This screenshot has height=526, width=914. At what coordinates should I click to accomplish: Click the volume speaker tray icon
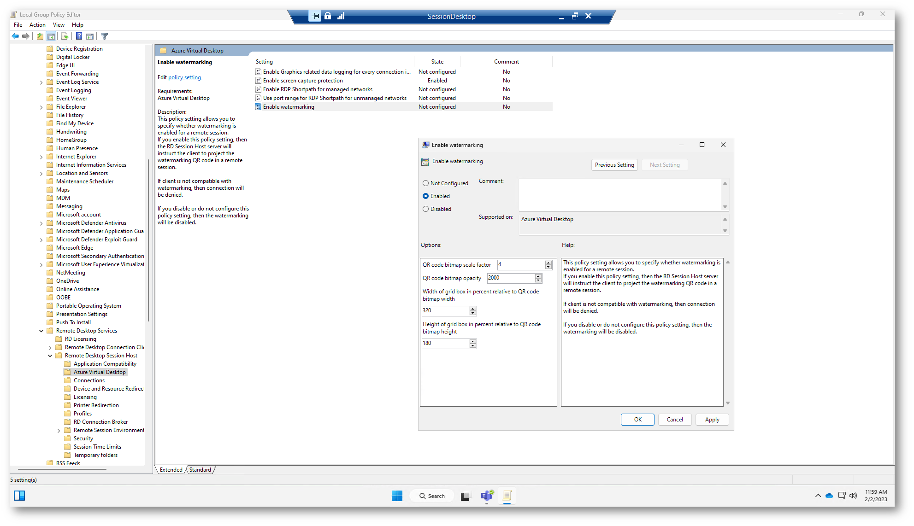[853, 496]
